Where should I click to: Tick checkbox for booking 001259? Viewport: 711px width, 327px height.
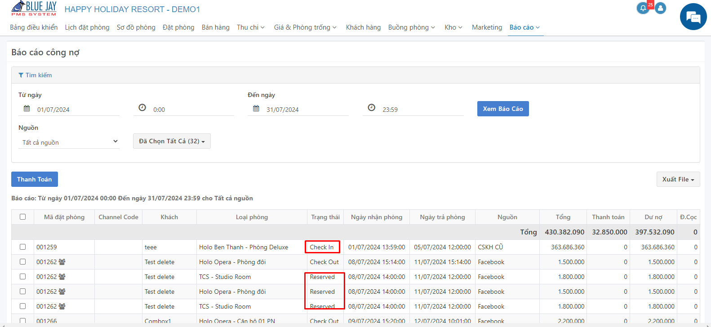[x=22, y=247]
